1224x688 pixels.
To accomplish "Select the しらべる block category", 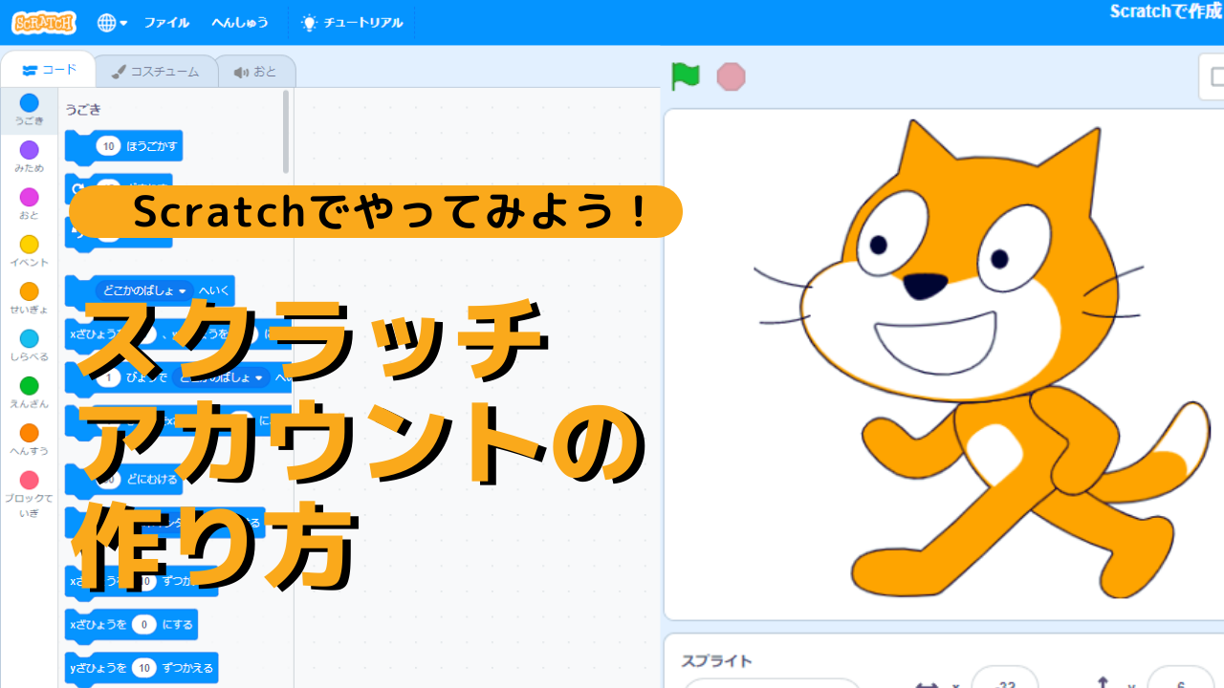I will coord(30,344).
